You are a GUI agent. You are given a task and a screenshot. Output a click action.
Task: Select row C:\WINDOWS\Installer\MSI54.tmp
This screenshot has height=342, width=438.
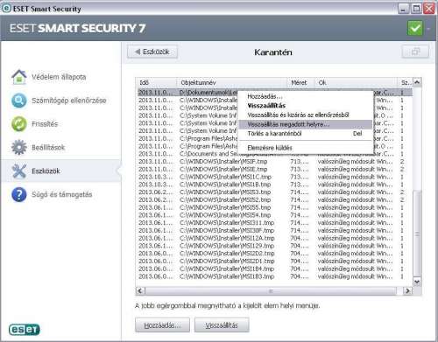click(275, 215)
